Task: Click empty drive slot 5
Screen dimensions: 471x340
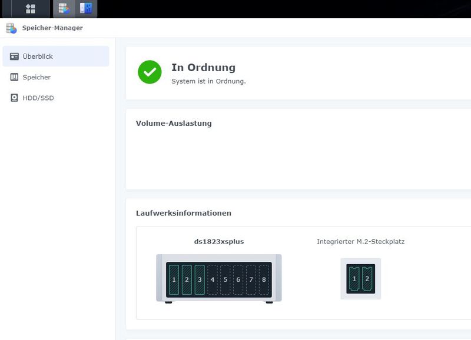Action: pos(225,280)
